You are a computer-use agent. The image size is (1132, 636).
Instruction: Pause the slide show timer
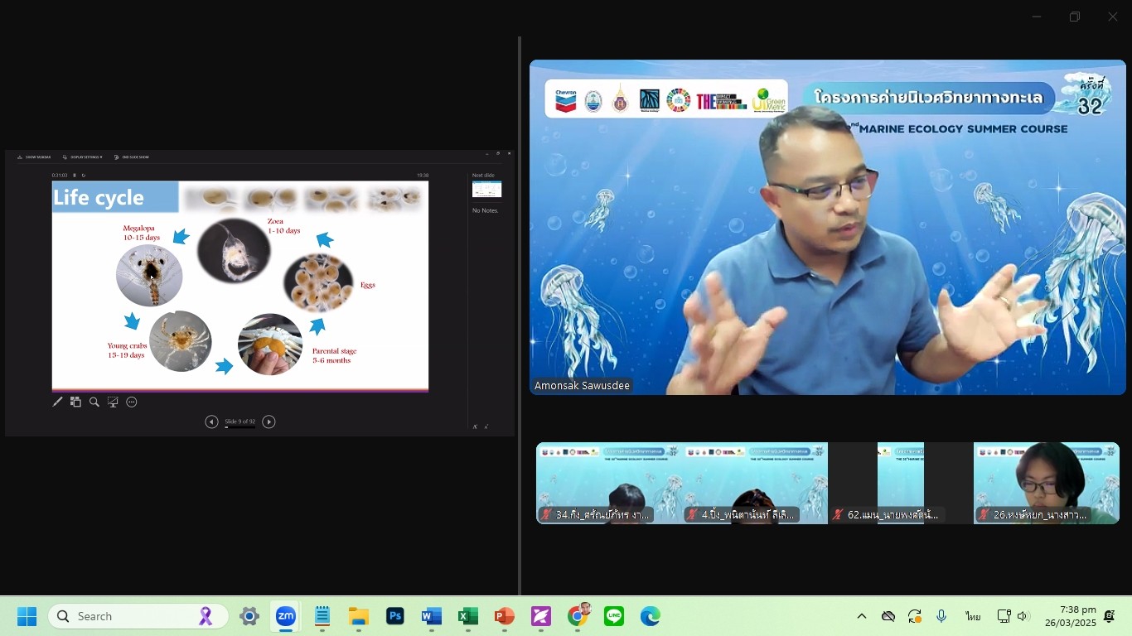[x=74, y=176]
